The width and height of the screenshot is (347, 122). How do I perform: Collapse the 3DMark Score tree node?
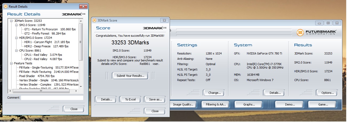[11, 21]
